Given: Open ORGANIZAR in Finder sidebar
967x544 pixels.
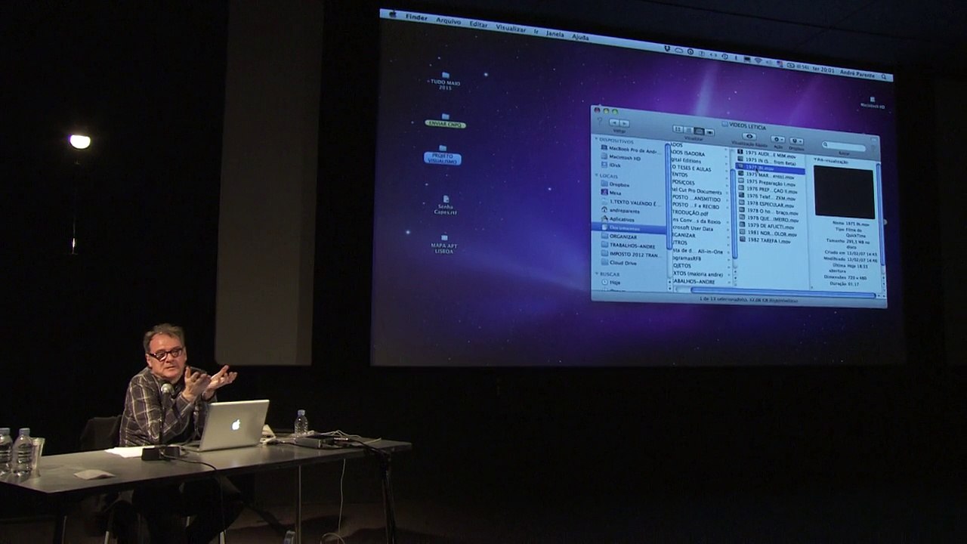Looking at the screenshot, I should pyautogui.click(x=619, y=236).
